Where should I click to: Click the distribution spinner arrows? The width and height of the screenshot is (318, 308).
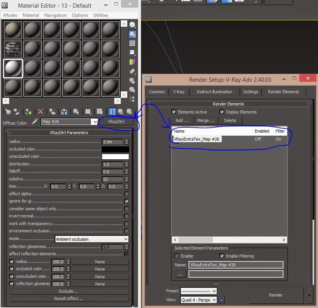click(x=127, y=164)
